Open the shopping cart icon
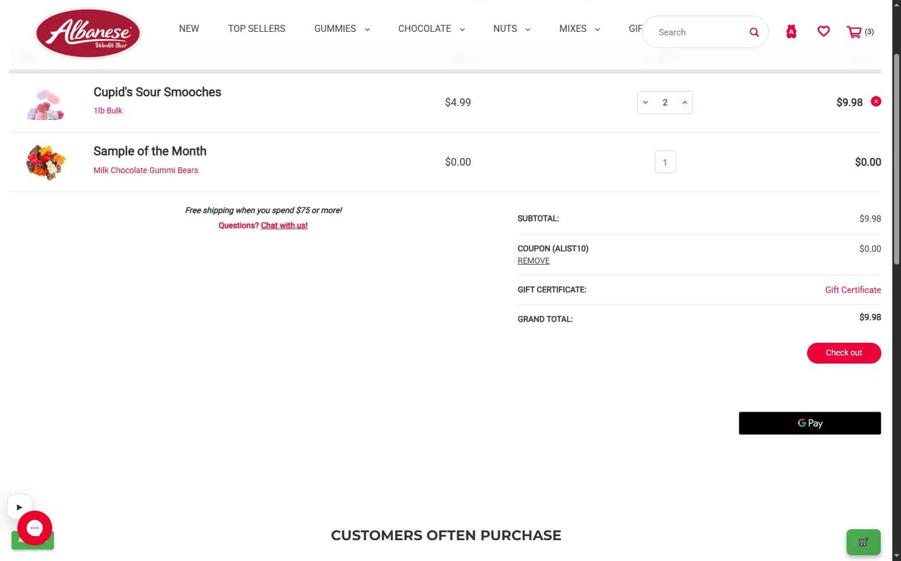The height and width of the screenshot is (561, 901). click(854, 32)
